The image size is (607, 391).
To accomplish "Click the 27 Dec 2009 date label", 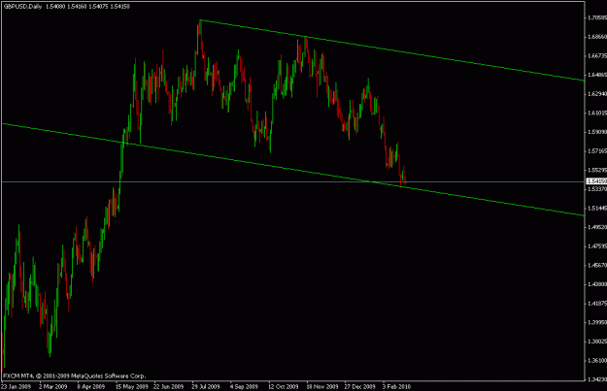I will (x=360, y=386).
